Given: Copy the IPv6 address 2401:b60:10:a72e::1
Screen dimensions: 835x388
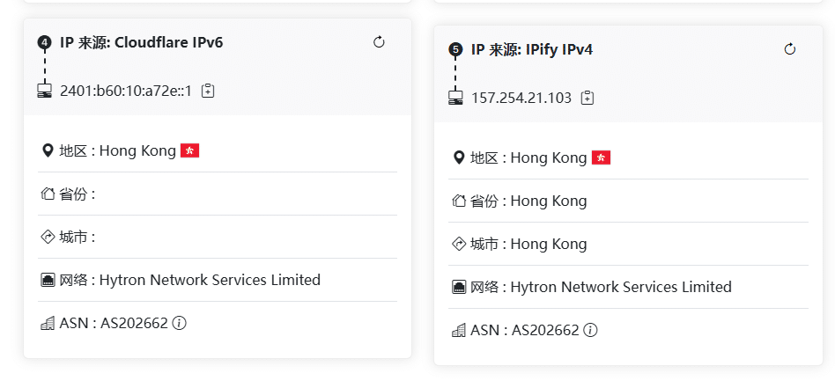Looking at the screenshot, I should [x=208, y=91].
